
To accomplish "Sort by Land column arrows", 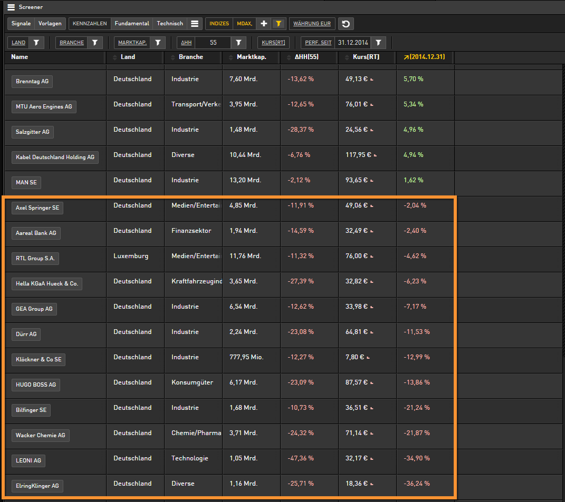I will click(x=115, y=57).
